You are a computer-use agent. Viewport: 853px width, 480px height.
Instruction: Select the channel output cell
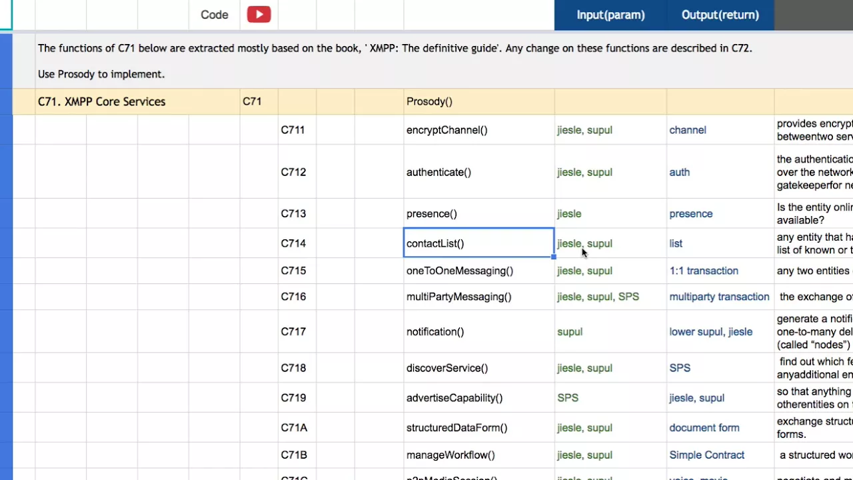[x=720, y=130]
